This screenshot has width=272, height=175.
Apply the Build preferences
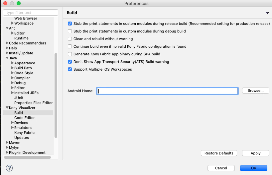(x=255, y=153)
